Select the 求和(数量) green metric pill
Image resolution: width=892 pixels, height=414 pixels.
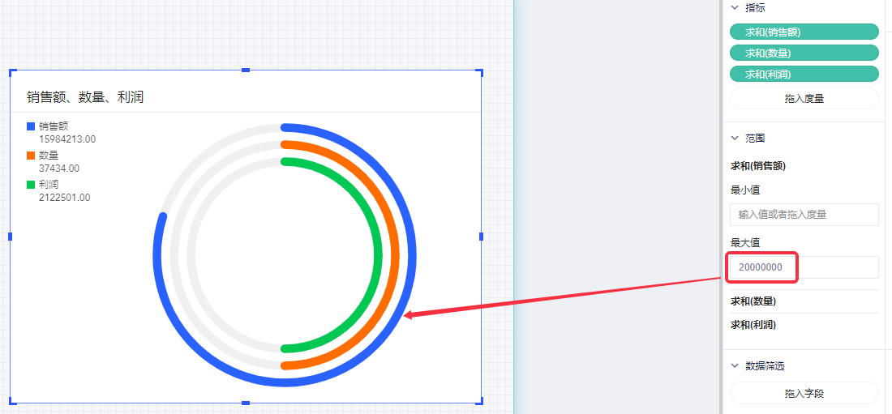pos(804,53)
